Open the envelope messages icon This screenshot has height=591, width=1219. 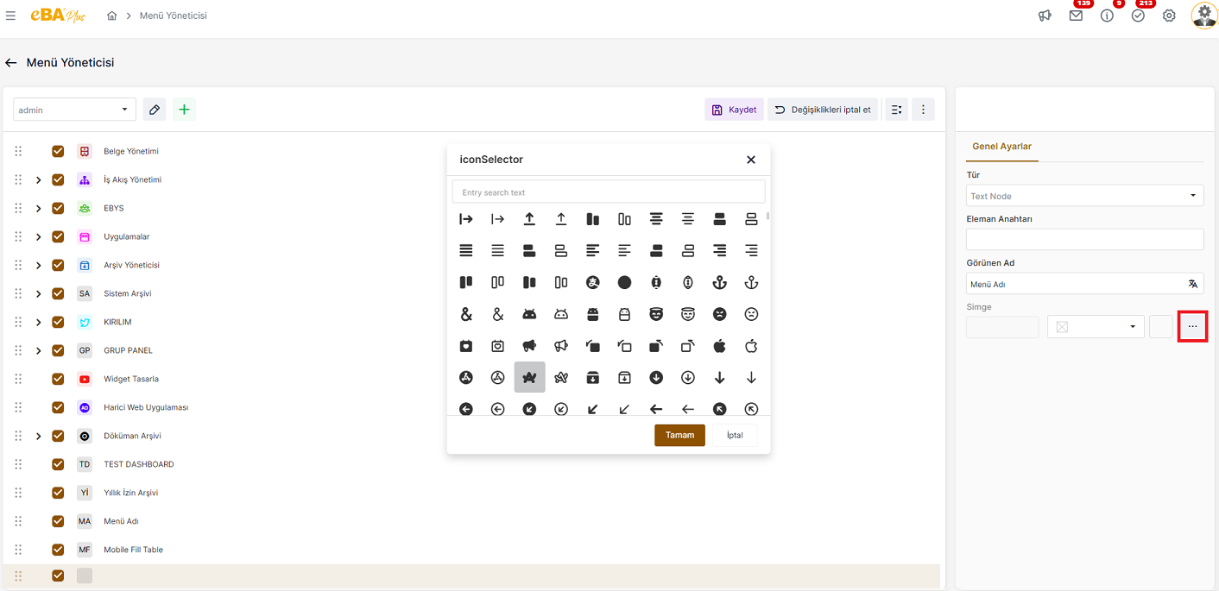(x=1076, y=16)
